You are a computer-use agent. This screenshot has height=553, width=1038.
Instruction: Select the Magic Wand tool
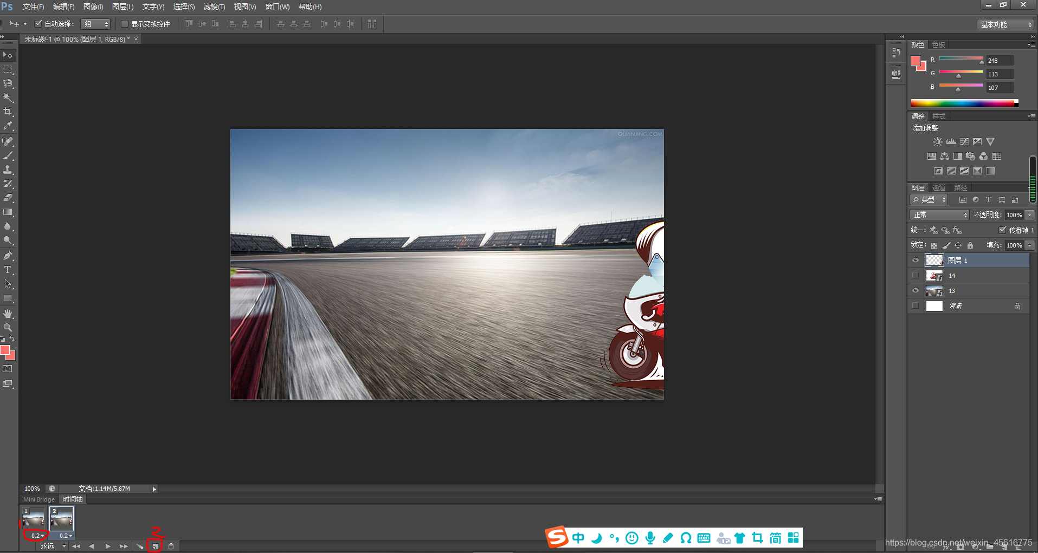point(8,97)
